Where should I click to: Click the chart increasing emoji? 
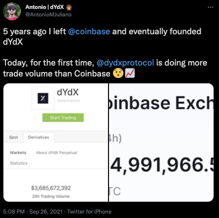(x=130, y=73)
